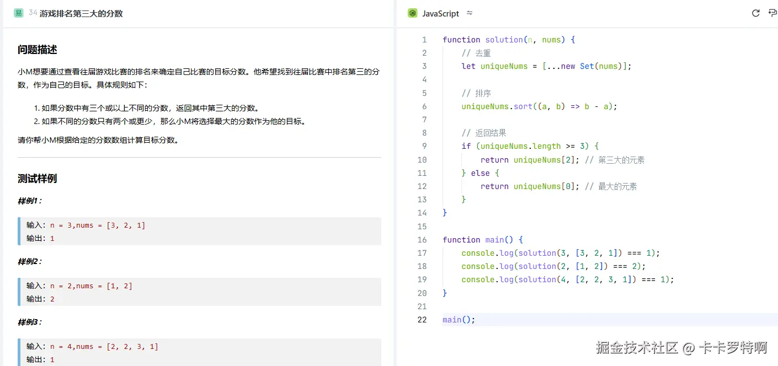This screenshot has width=778, height=366.
Task: Click the 易 difficulty badge
Action: [x=19, y=13]
